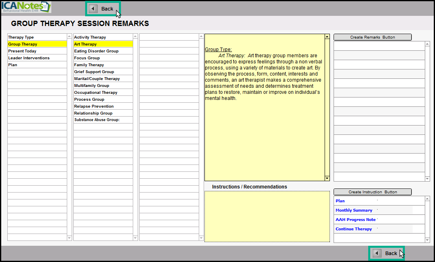Select Present Today in Therapy Type list

tap(22, 51)
